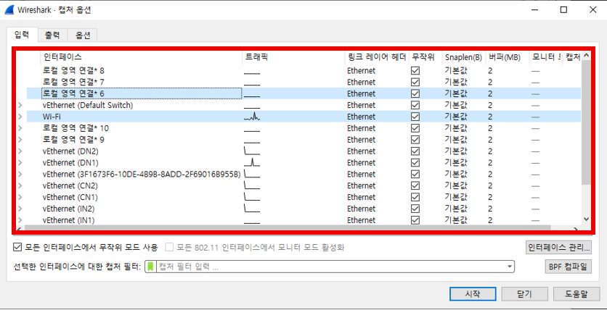607x310 pixels.
Task: Click the vEthernet (CN1) traffic sparkline
Action: [252, 197]
